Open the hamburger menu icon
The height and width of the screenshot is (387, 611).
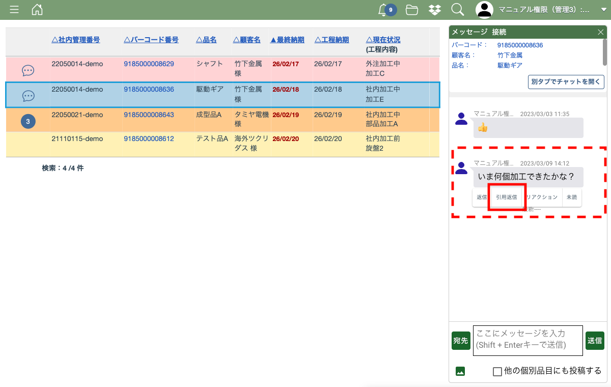pos(14,10)
